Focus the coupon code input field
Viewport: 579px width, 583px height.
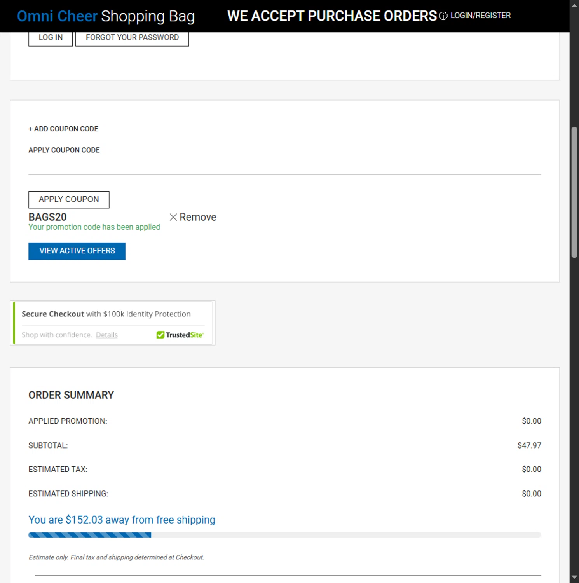[284, 166]
